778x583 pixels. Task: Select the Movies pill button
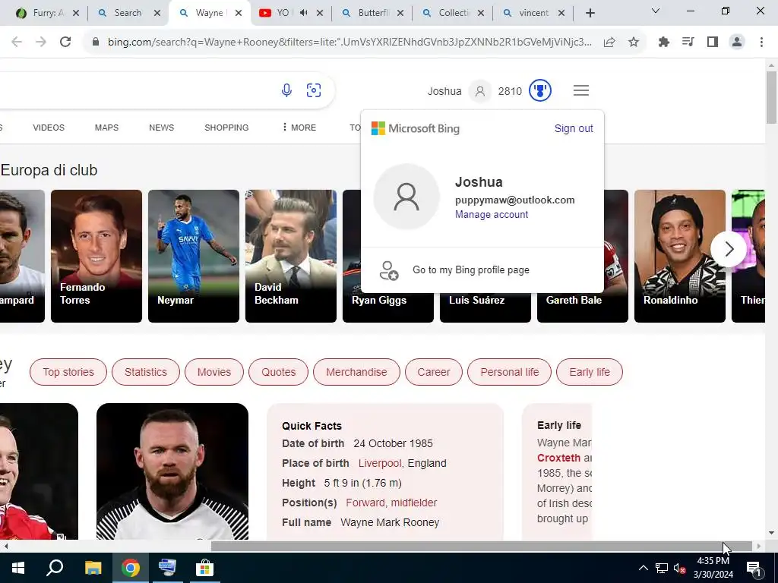pyautogui.click(x=214, y=372)
